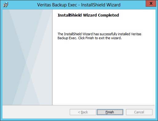Click Finish to exit the wizard
The height and width of the screenshot is (121, 158).
point(110,112)
